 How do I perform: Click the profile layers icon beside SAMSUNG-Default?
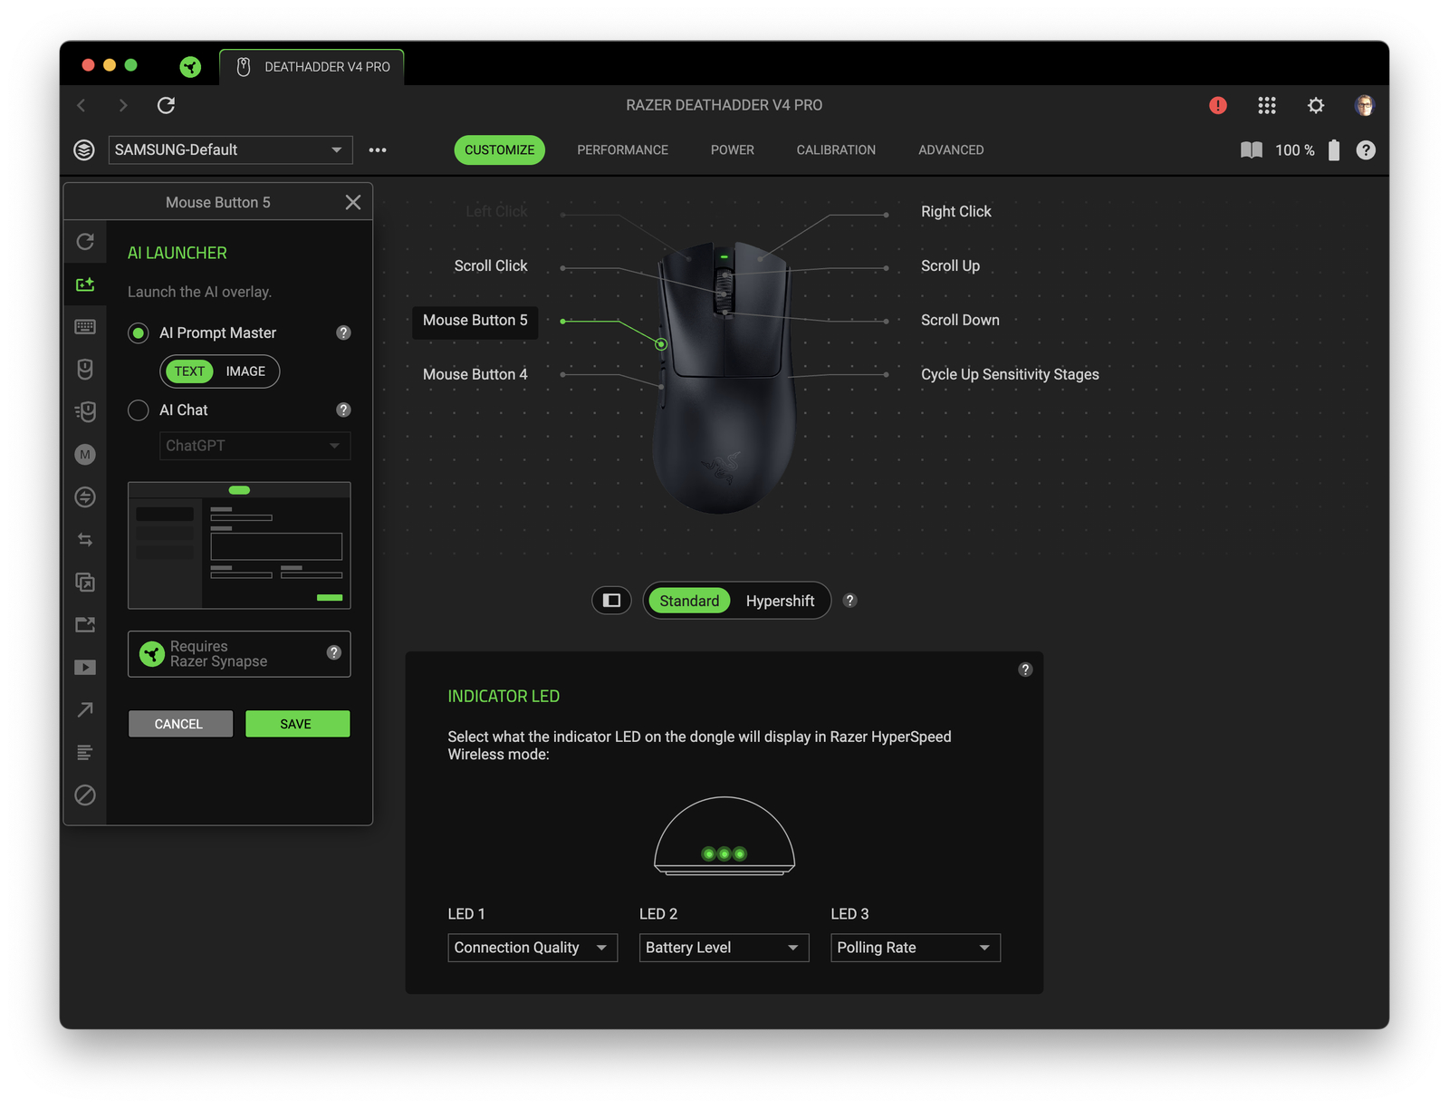pos(84,149)
